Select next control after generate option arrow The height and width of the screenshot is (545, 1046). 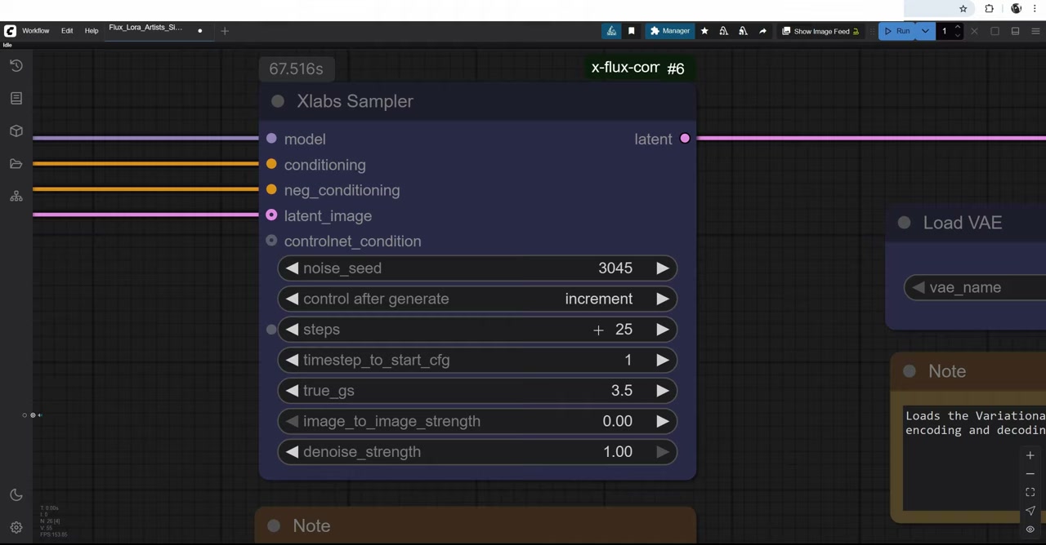(x=662, y=299)
